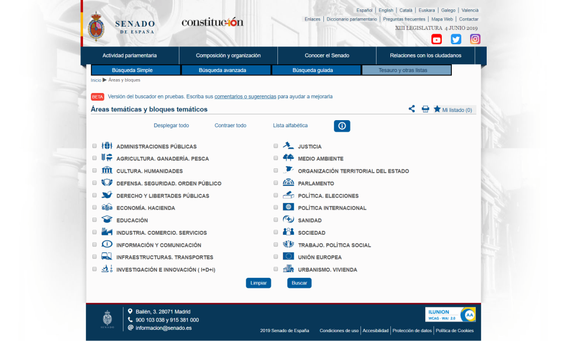Expand all areas with Desplegar todo

point(171,126)
